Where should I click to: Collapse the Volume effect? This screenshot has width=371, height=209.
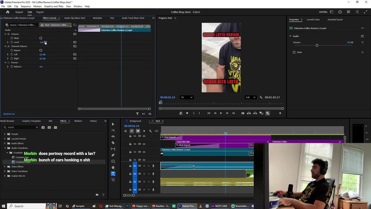[5, 34]
